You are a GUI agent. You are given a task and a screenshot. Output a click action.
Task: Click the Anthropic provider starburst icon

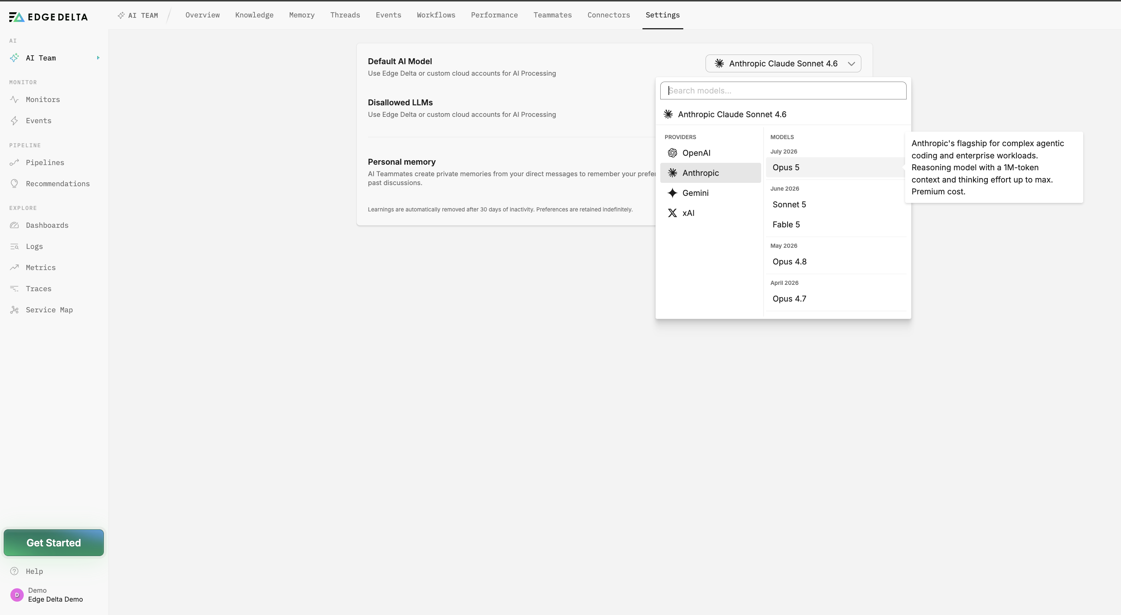tap(672, 173)
